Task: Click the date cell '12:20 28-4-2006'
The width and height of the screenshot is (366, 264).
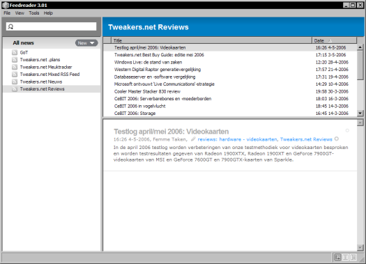Action: point(332,62)
